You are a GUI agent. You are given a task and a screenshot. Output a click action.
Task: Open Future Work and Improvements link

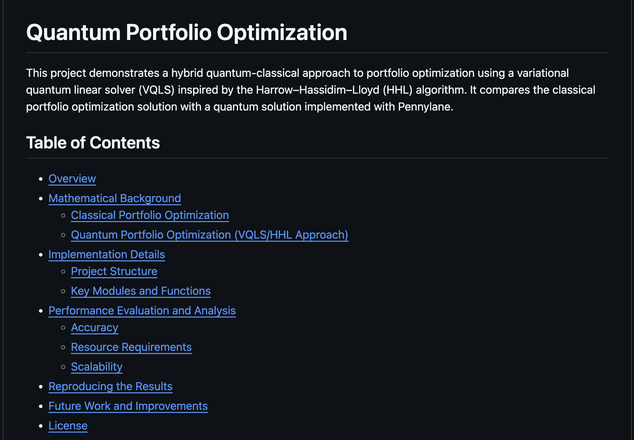[x=128, y=406]
